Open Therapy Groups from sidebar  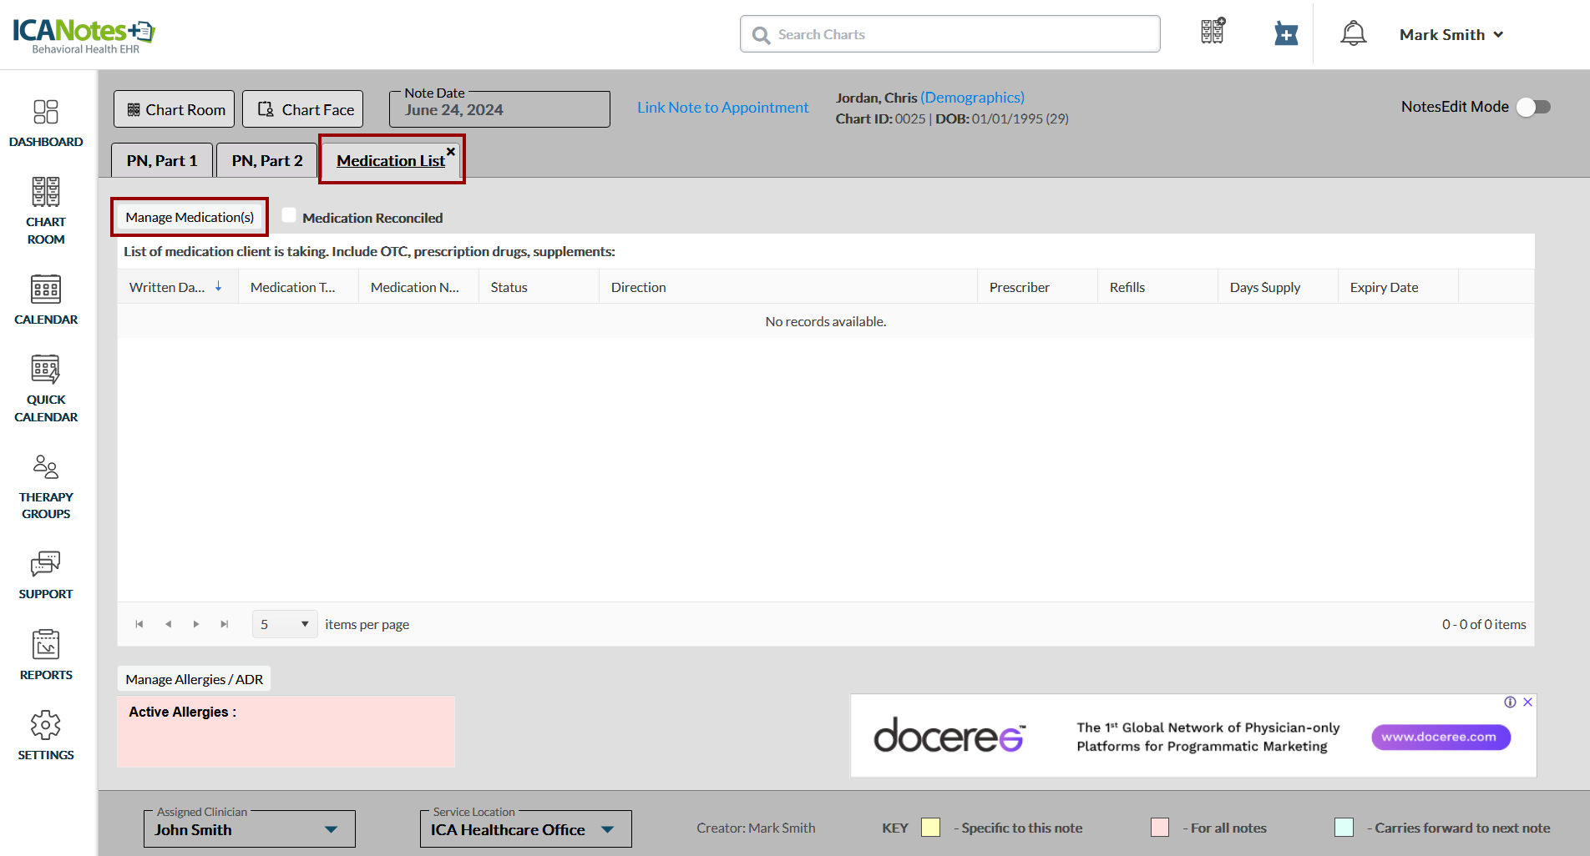coord(46,467)
